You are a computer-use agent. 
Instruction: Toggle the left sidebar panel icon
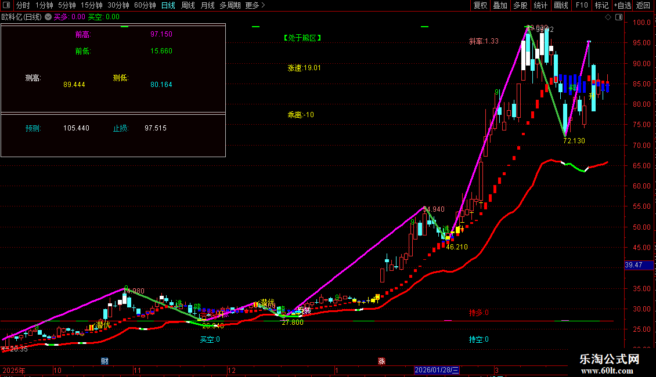point(6,5)
